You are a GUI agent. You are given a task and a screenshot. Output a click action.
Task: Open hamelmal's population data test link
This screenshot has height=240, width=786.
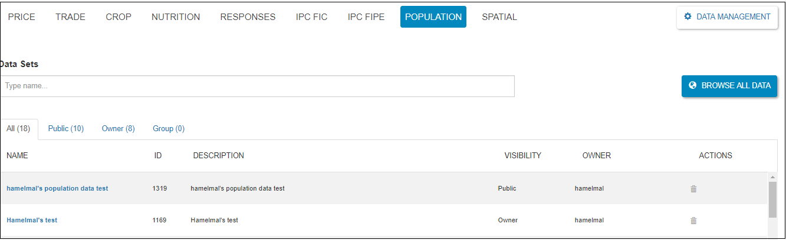[57, 189]
